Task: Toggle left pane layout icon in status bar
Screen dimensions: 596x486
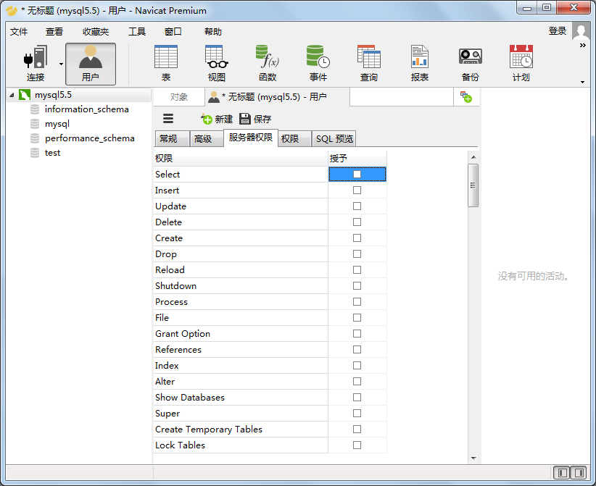Action: [x=562, y=473]
